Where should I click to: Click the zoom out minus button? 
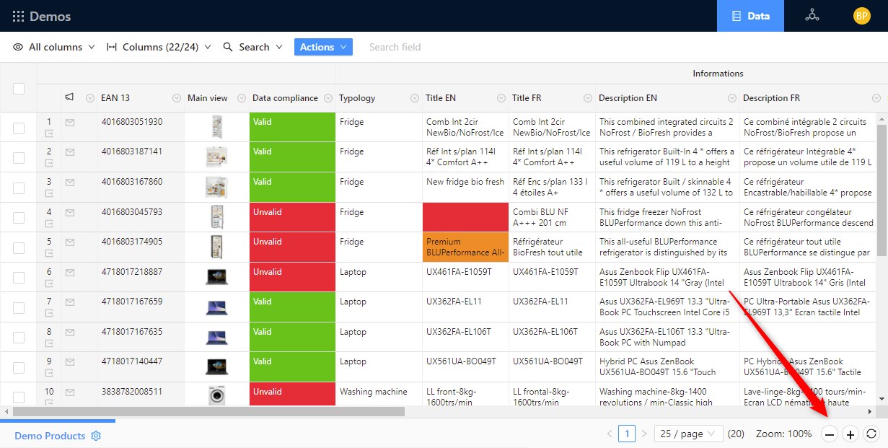pyautogui.click(x=830, y=434)
